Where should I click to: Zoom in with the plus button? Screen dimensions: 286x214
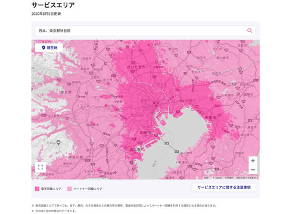tap(253, 160)
